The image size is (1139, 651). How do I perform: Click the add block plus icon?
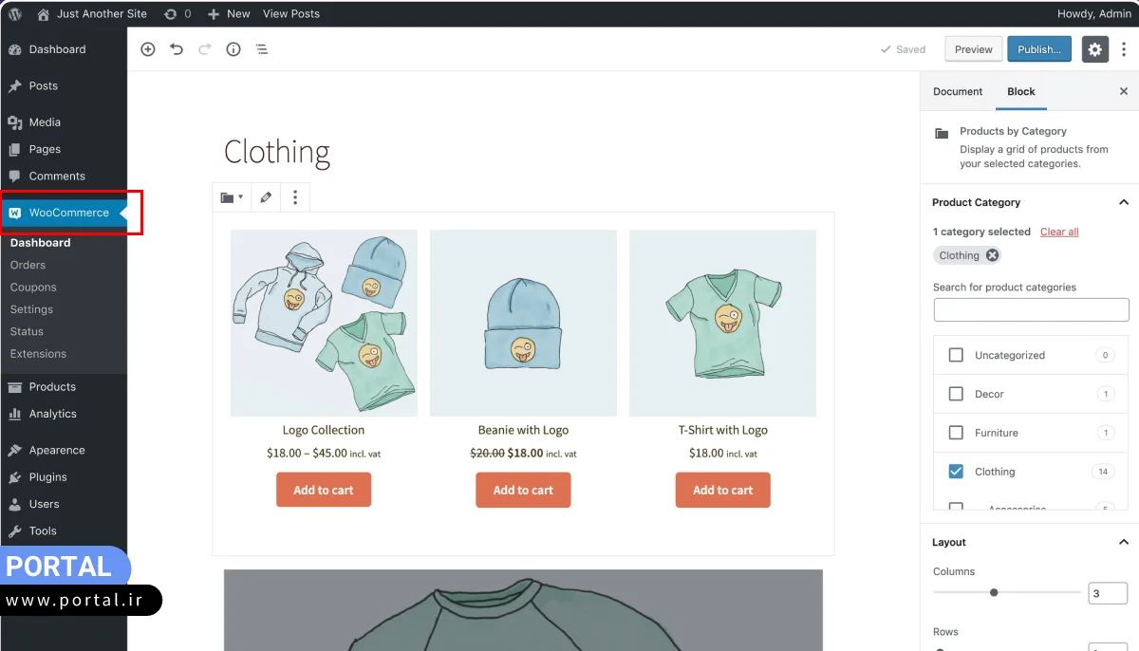147,49
